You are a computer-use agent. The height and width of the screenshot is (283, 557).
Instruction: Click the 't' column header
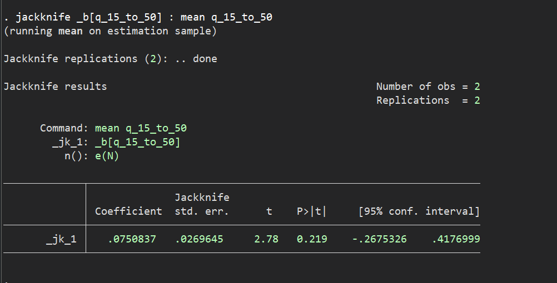click(269, 211)
